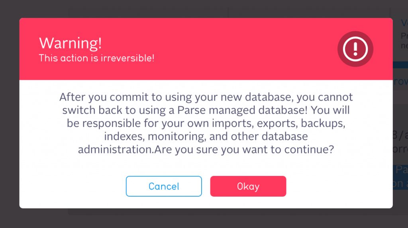Screen dimensions: 408x228
Task: Click the "Warning!" heading text
Action: point(70,43)
